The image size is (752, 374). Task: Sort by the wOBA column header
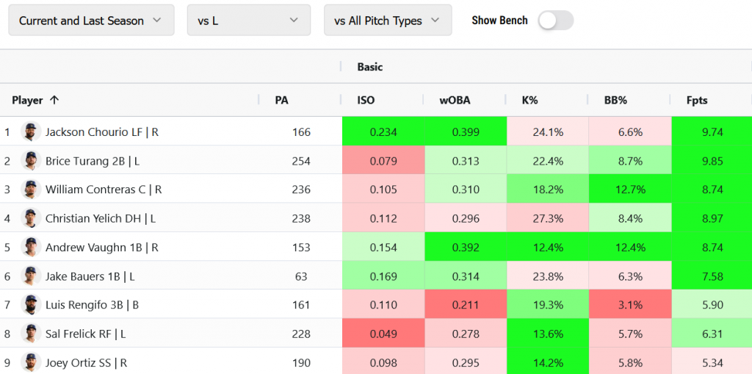453,101
